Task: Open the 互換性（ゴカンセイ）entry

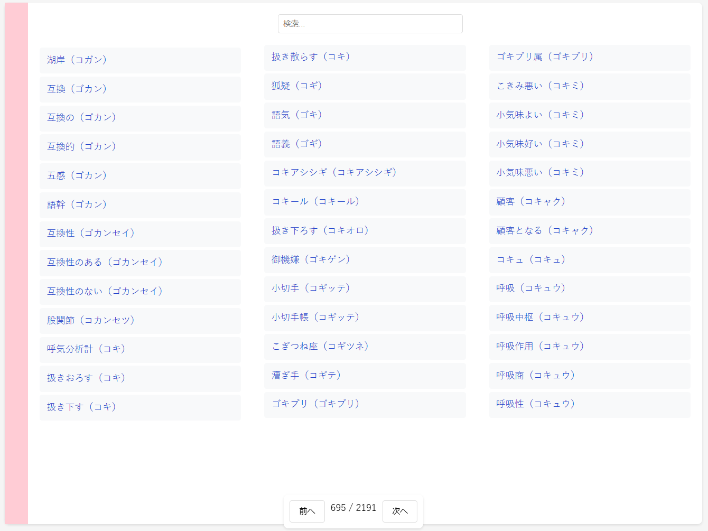Action: (x=140, y=234)
